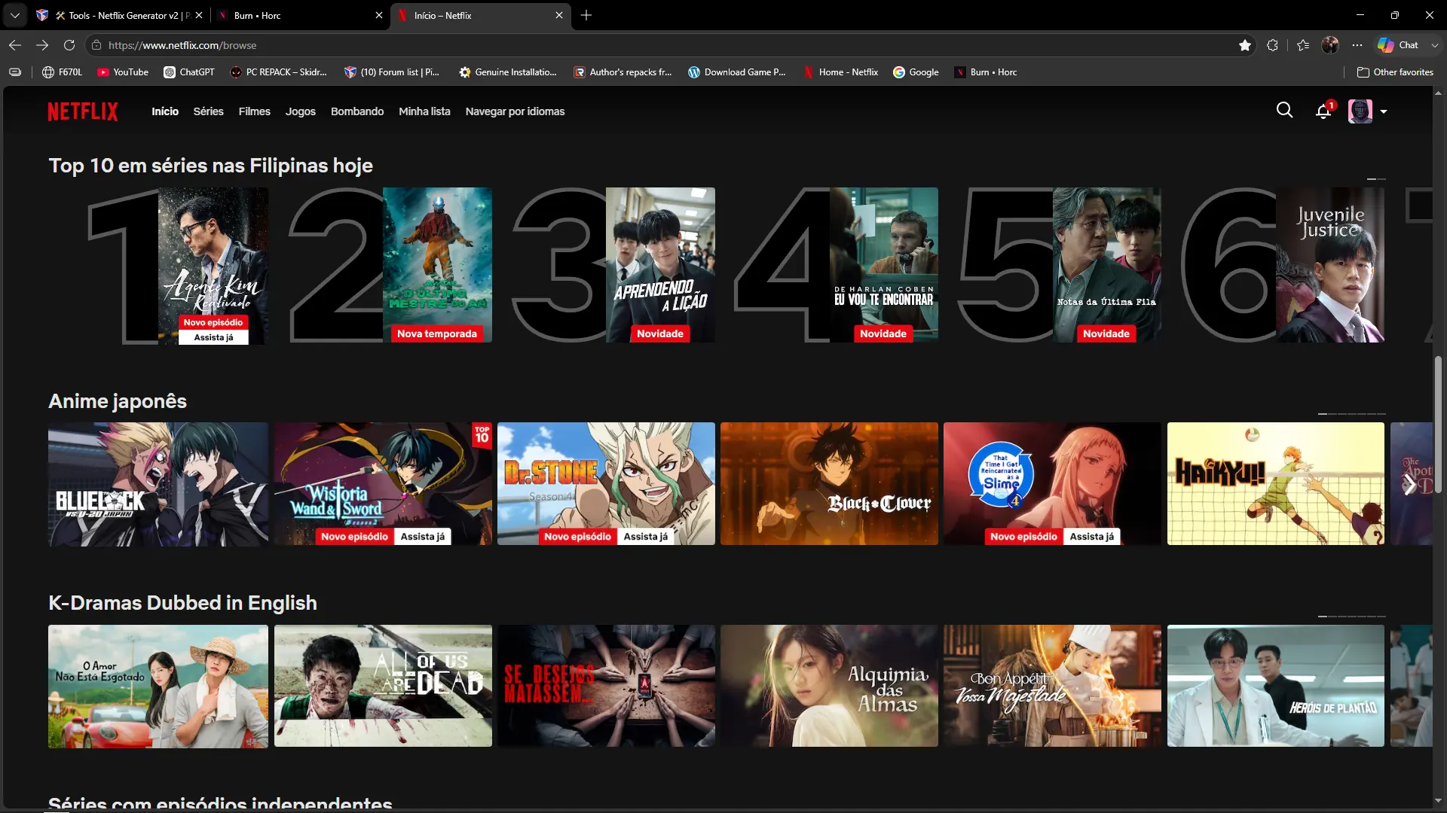Click the favorite star in address bar
1447x813 pixels.
point(1245,45)
